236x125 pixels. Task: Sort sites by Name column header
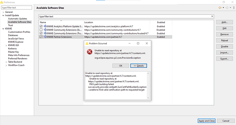pos(61,22)
